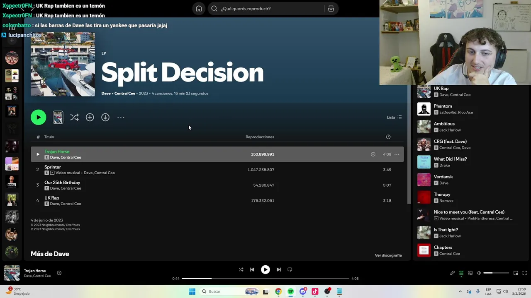Click the now-playing Trojan Horse cover thumbnail
Screen dimensions: 531x298
[12, 273]
